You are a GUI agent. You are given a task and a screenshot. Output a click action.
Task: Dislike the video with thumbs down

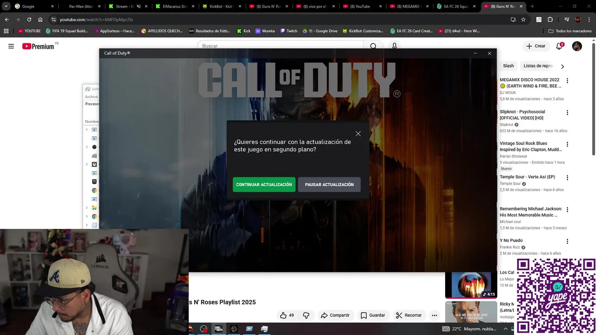pos(306,315)
